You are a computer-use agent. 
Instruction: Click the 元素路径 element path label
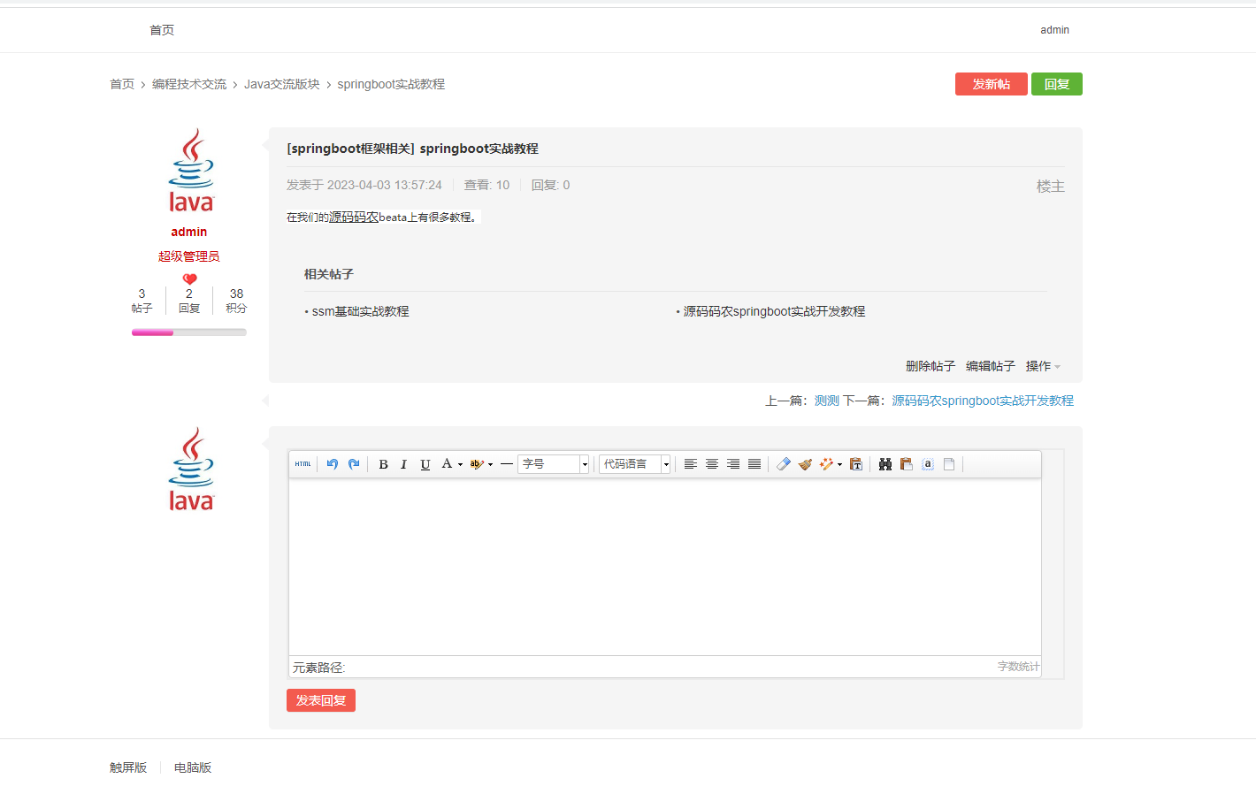point(319,668)
